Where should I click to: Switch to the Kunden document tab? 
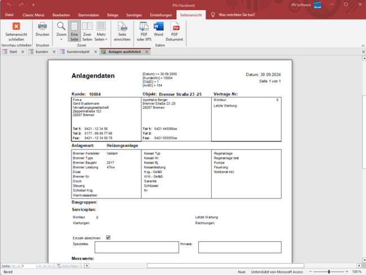click(42, 52)
